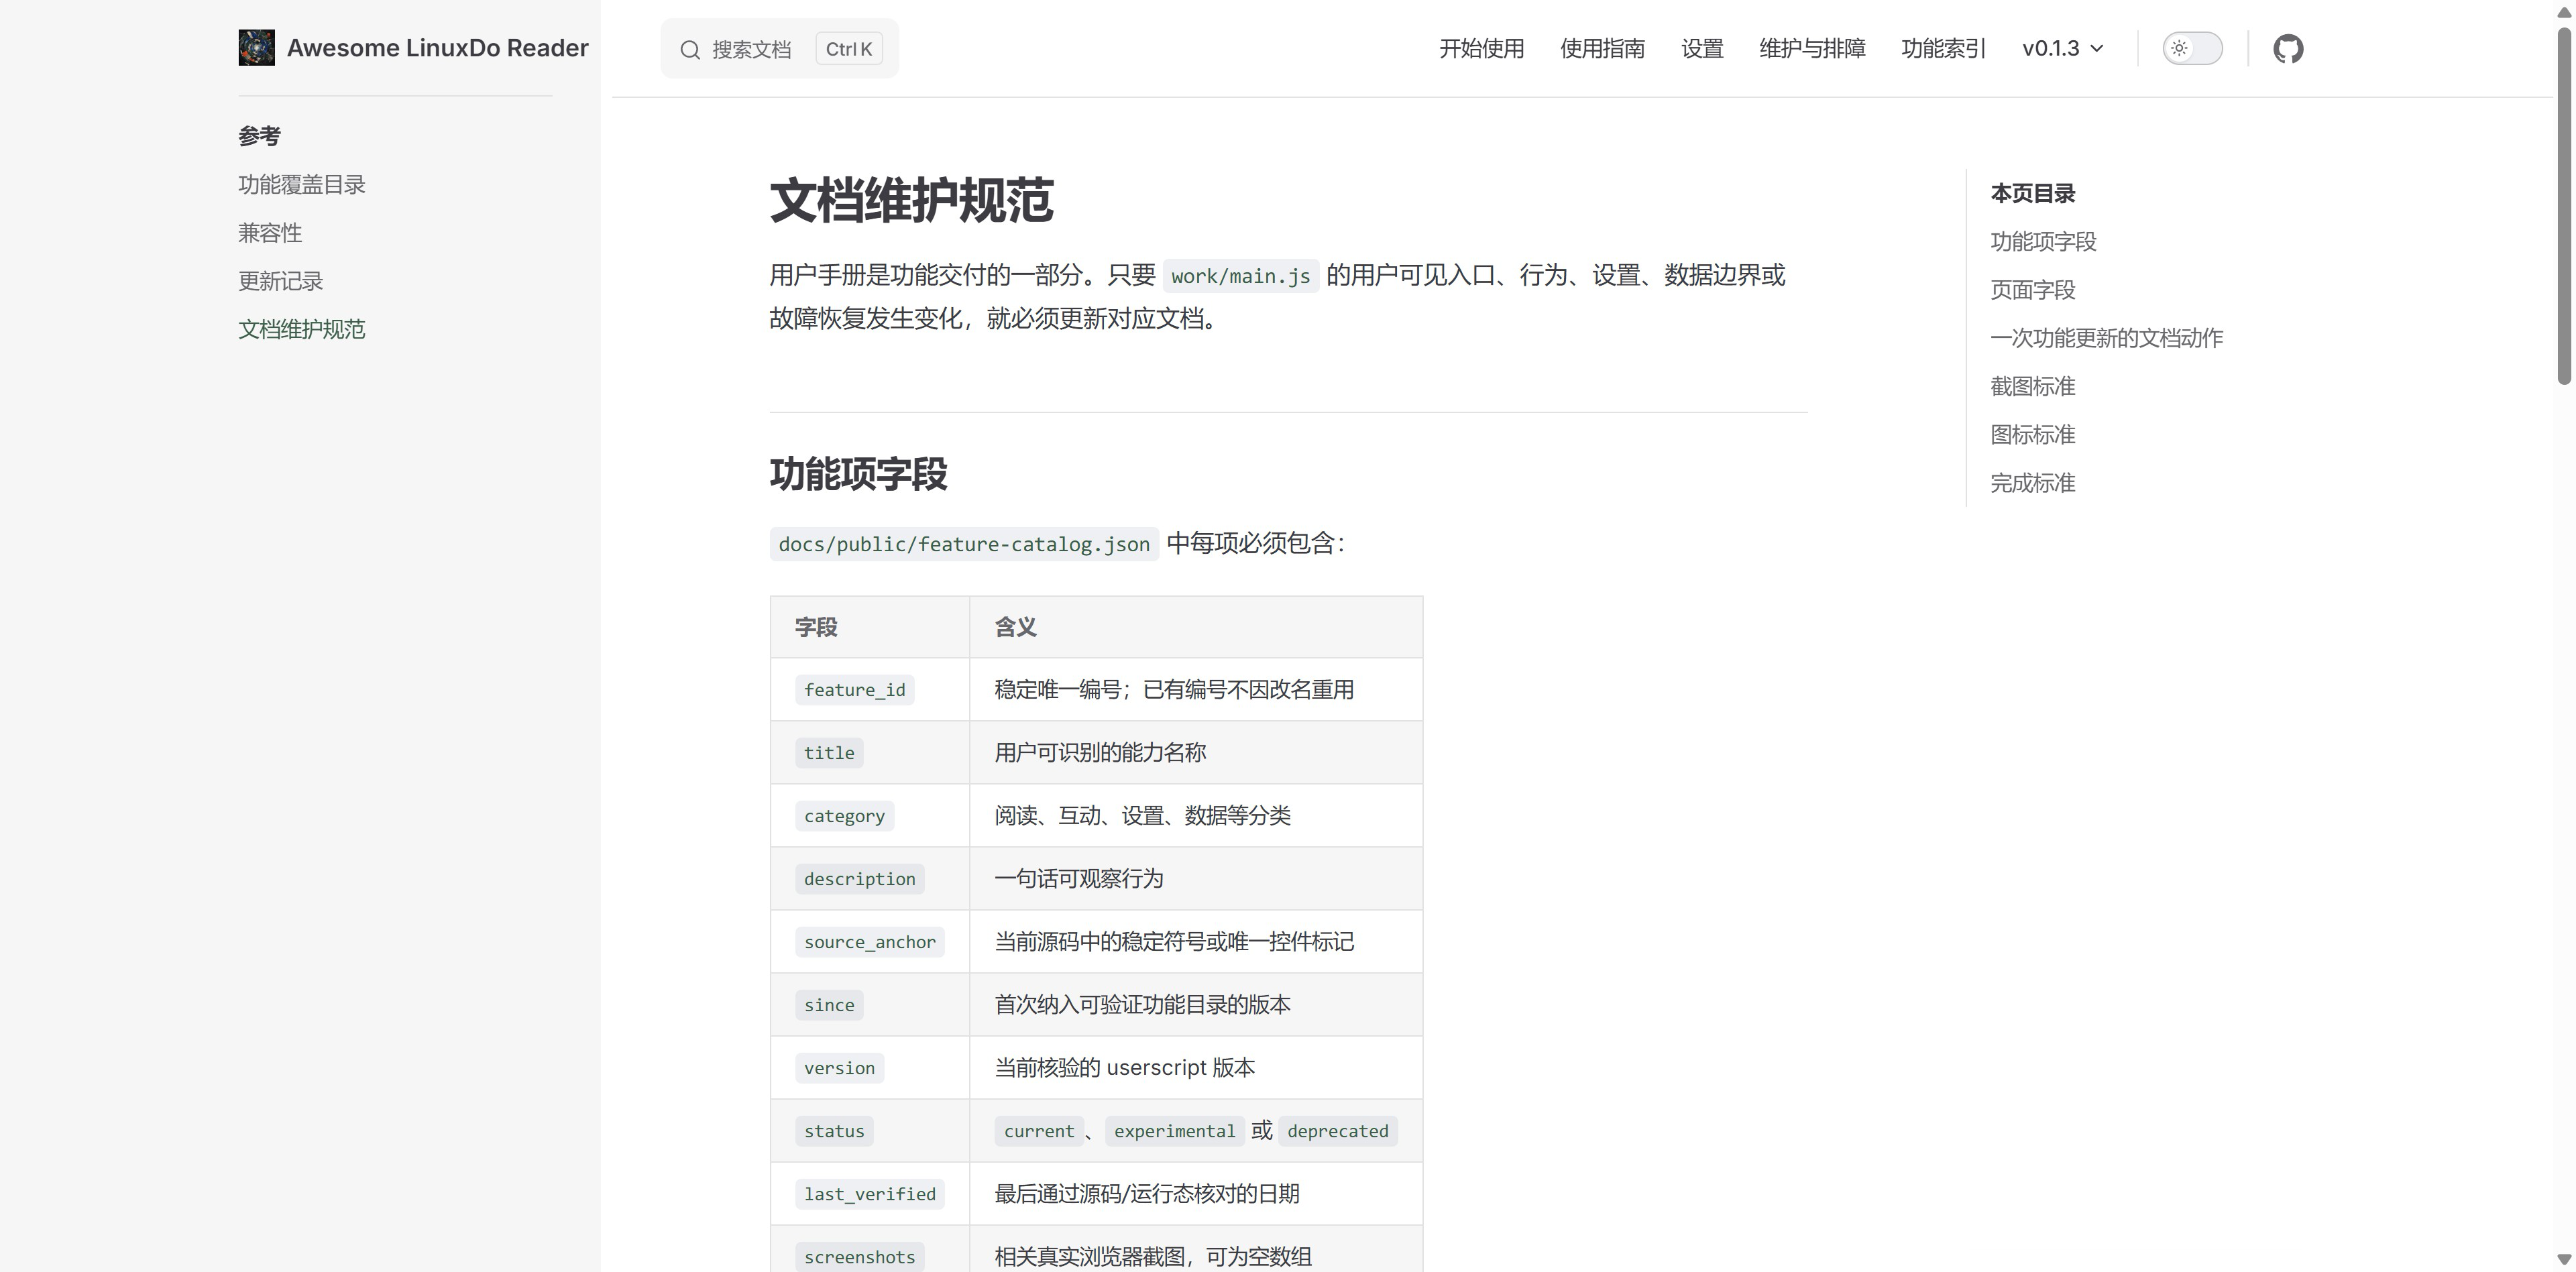The width and height of the screenshot is (2576, 1272).
Task: Click the scrollbar down arrow
Action: coord(2564,1260)
